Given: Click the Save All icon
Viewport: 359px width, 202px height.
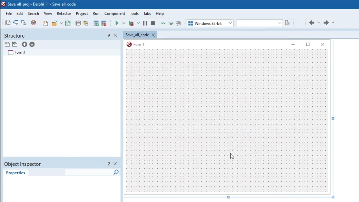Looking at the screenshot, I should [78, 23].
